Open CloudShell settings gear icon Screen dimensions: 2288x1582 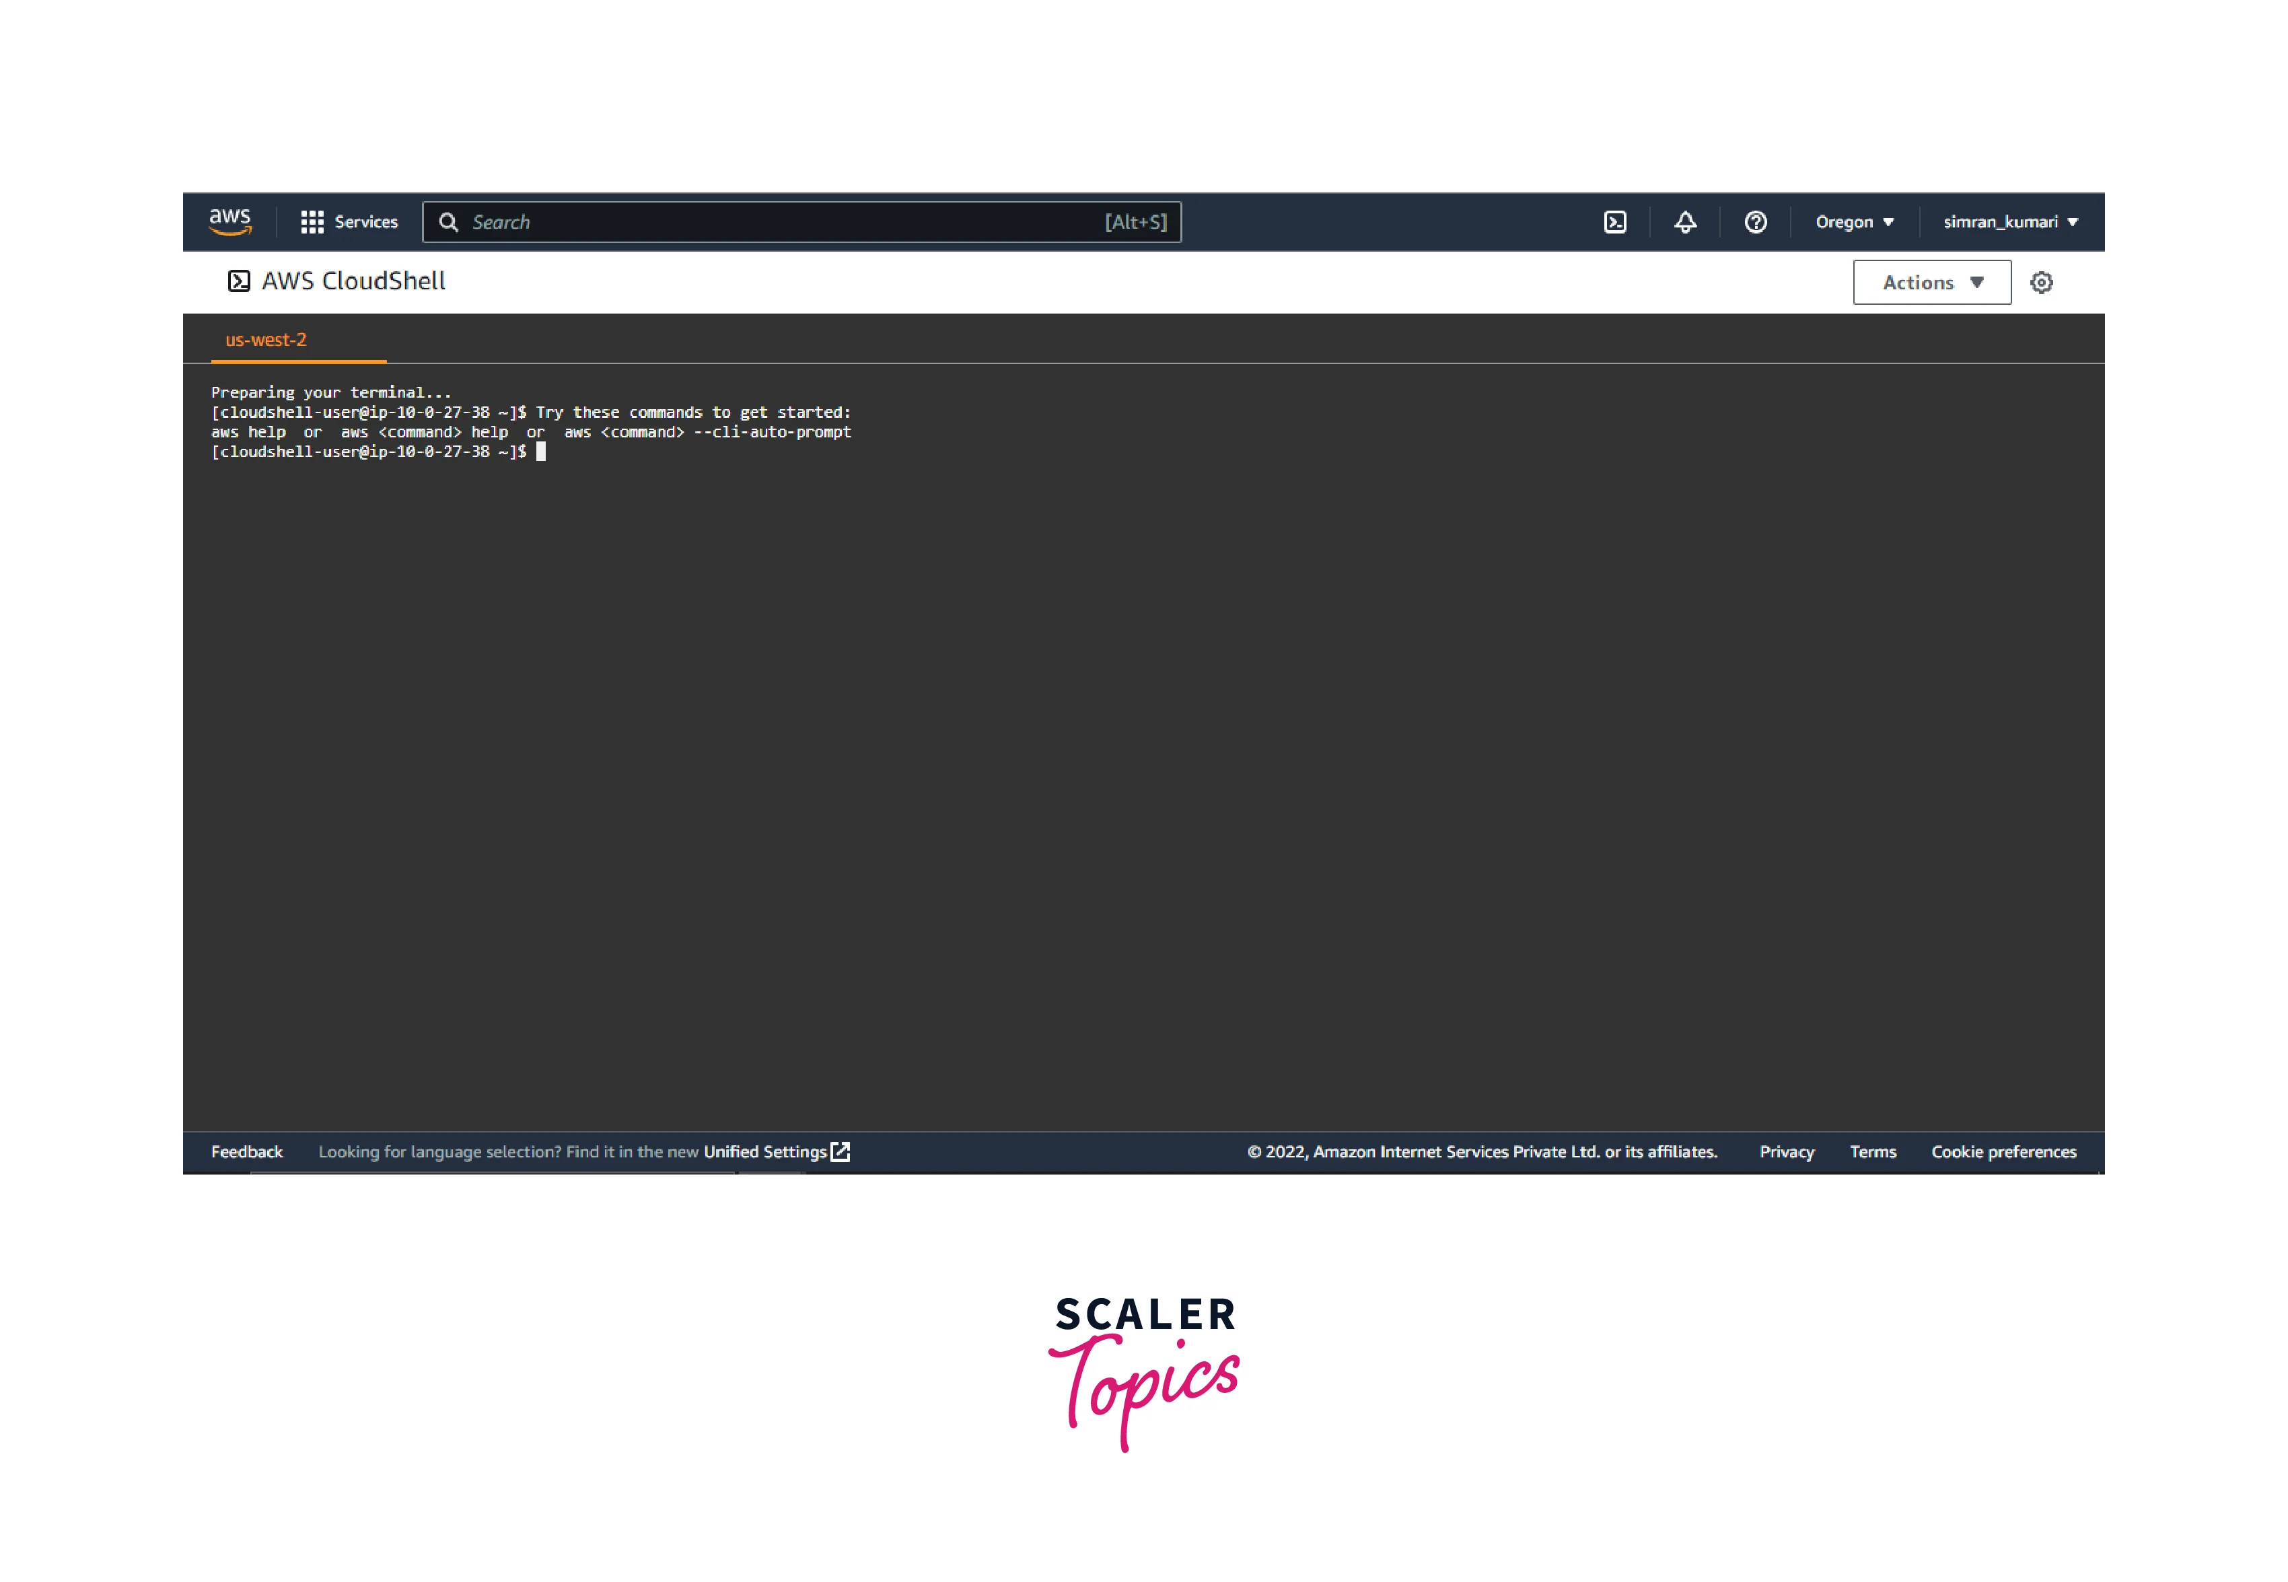tap(2041, 283)
